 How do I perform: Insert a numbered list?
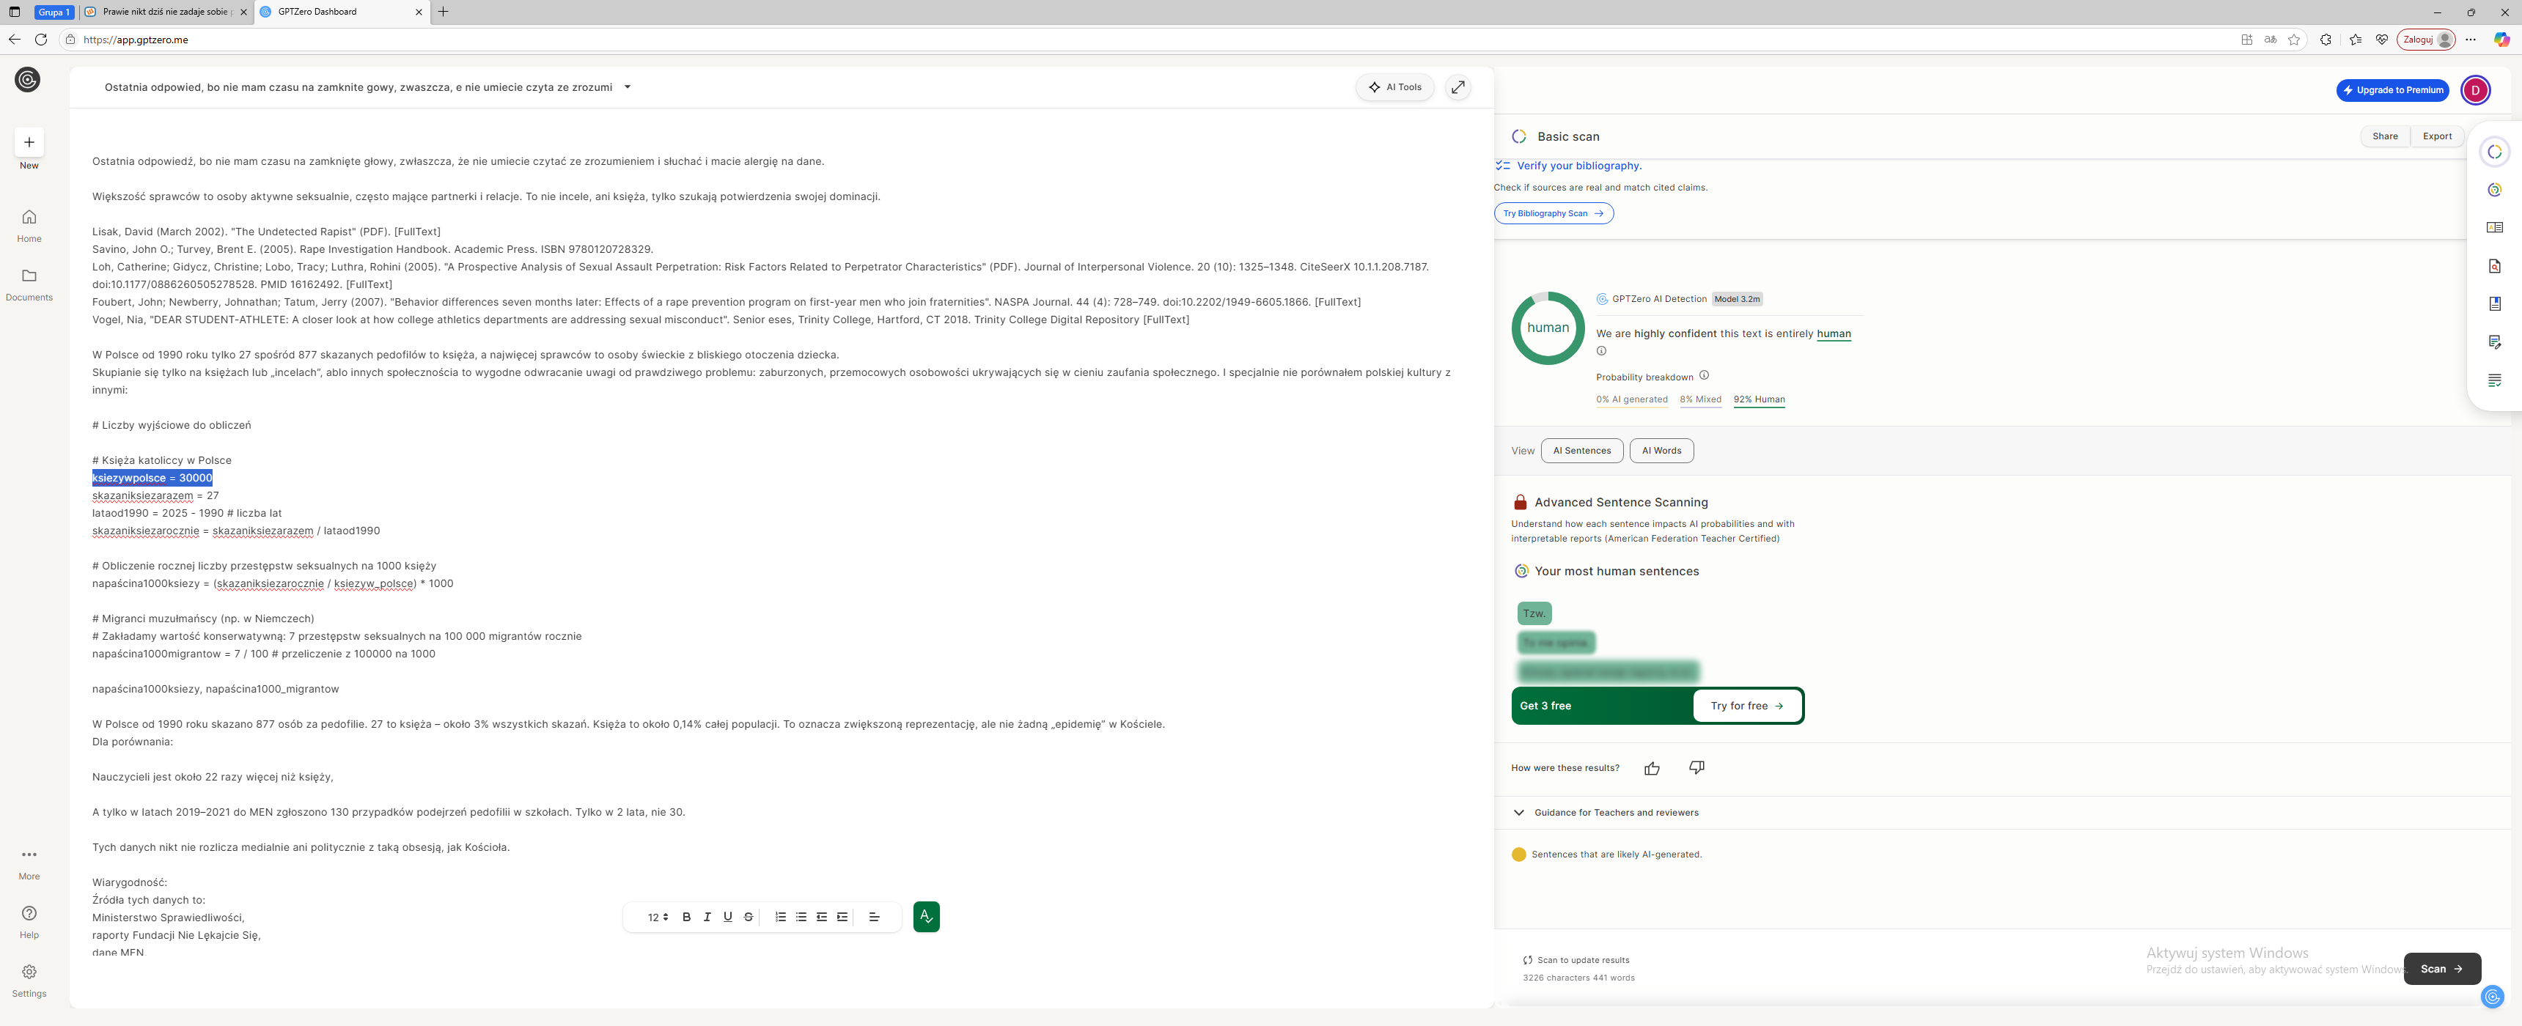(780, 918)
